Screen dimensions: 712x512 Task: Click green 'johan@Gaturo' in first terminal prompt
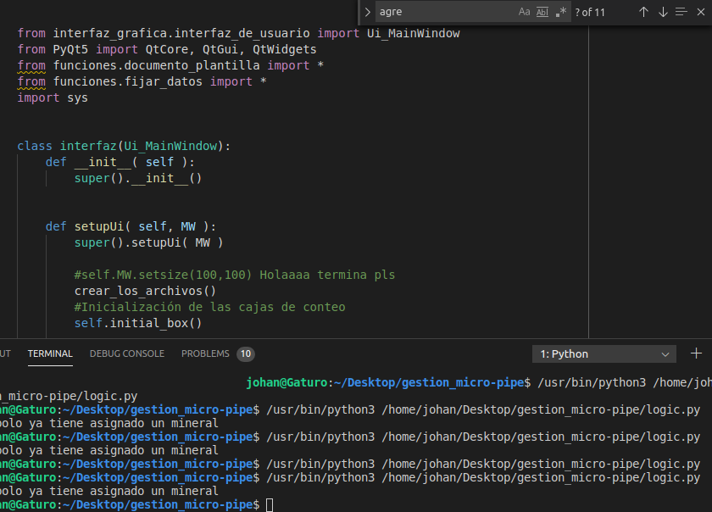click(286, 382)
